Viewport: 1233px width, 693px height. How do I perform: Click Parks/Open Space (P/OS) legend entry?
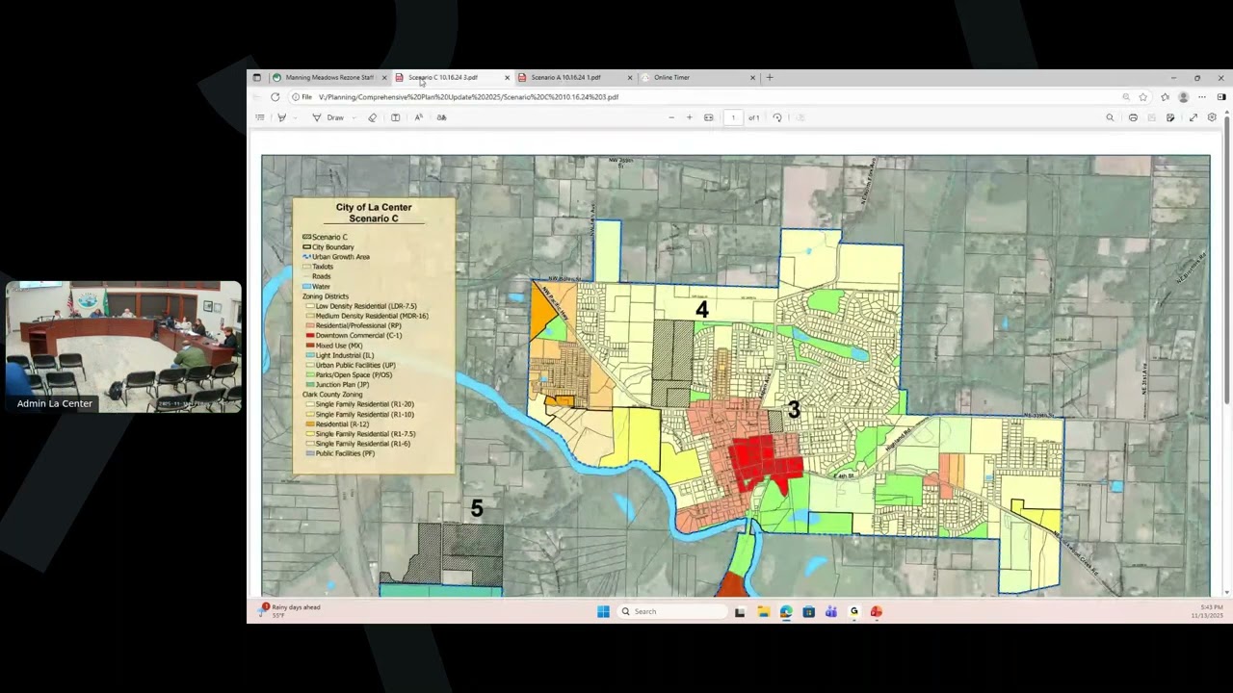tap(349, 375)
